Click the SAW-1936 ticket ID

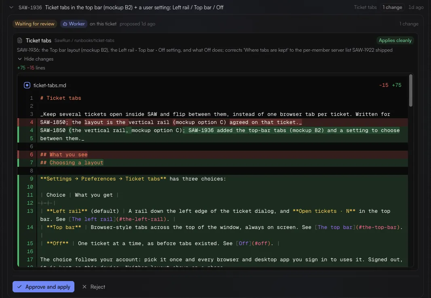[x=30, y=8]
